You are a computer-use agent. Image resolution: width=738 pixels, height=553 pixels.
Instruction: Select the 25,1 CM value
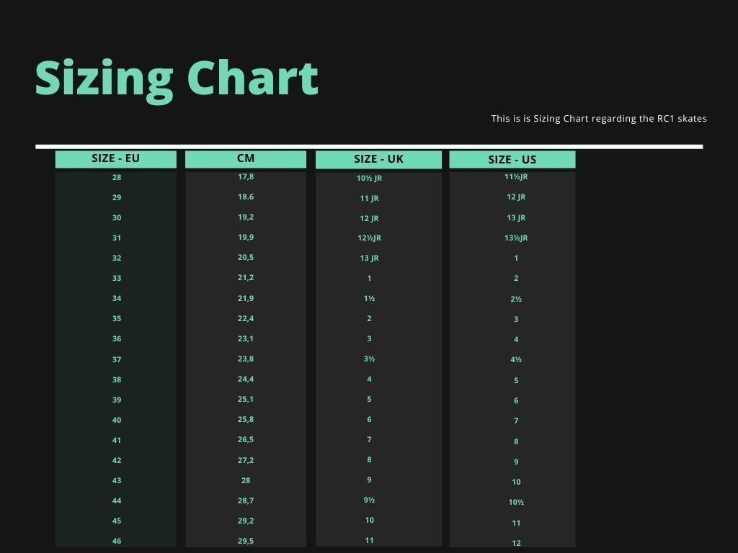click(246, 399)
